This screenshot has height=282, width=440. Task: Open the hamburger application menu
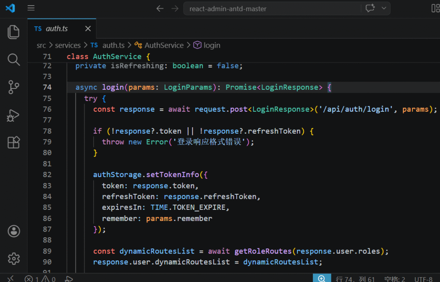(31, 8)
